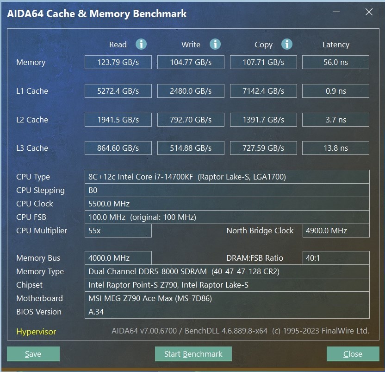
Task: Select Memory Latency value 56.0 ns
Action: pos(335,62)
